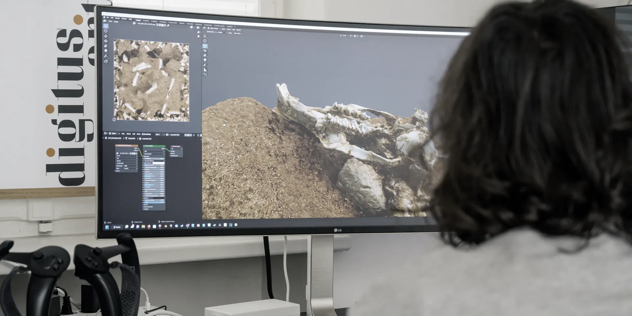The height and width of the screenshot is (316, 632).
Task: Click the texture image preview in image editor
Action: (x=151, y=81)
